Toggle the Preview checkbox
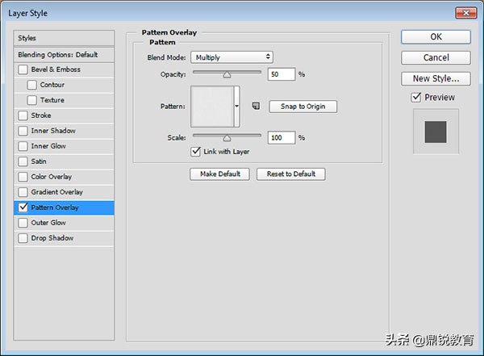This screenshot has width=484, height=356. pyautogui.click(x=416, y=98)
